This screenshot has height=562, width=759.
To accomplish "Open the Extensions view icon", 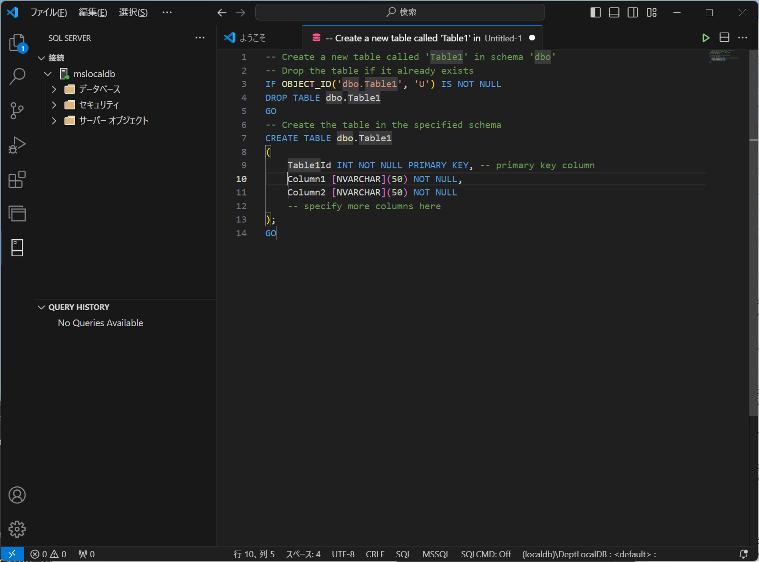I will point(17,179).
